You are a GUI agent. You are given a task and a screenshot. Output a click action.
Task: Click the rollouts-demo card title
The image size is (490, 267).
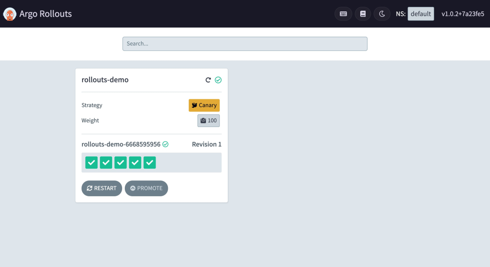105,80
